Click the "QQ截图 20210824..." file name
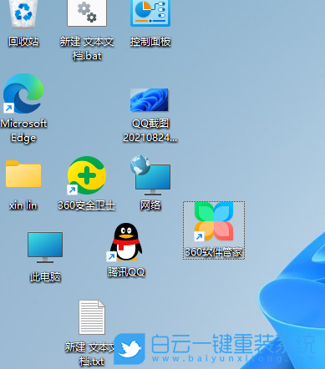This screenshot has width=325, height=369. 150,130
